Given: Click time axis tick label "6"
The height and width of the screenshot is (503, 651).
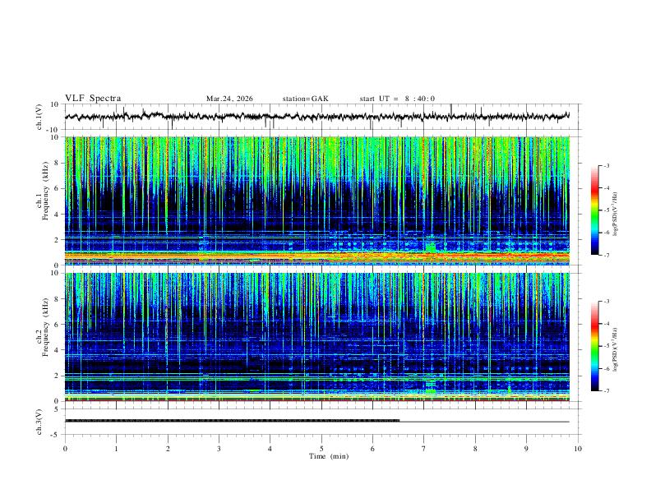Looking at the screenshot, I should [372, 449].
